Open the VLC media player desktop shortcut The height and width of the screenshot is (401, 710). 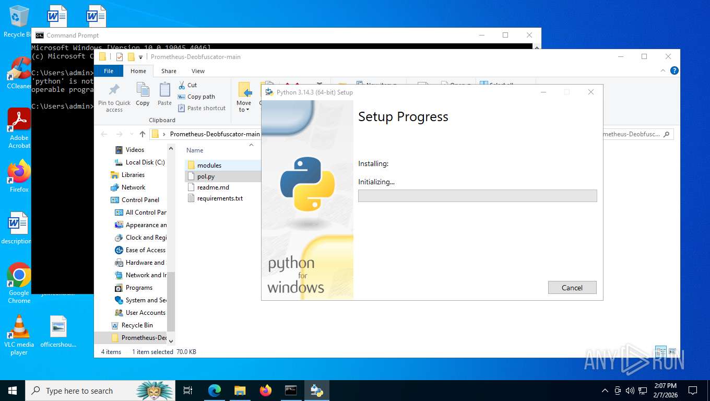(19, 335)
